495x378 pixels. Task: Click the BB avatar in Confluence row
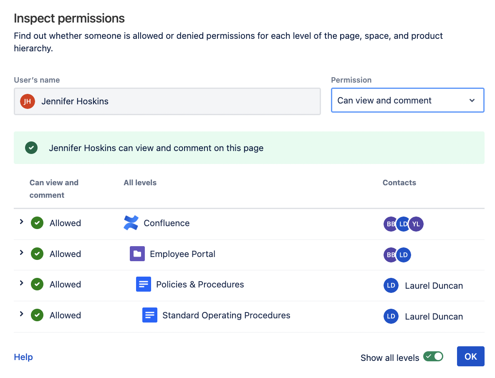tap(389, 224)
